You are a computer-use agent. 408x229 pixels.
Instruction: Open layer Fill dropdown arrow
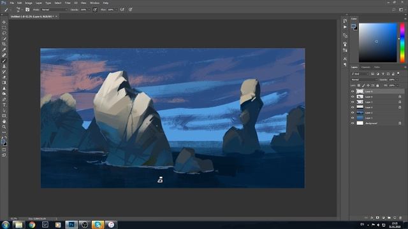click(398, 85)
